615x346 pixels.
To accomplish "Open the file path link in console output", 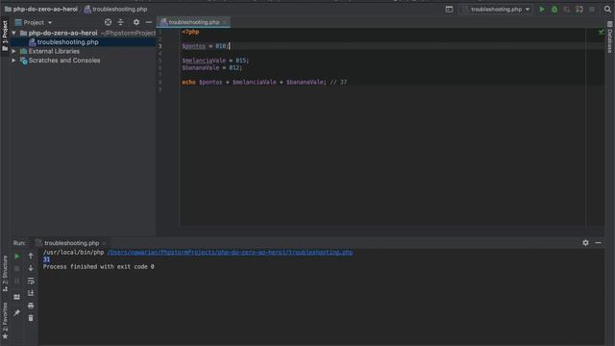I will click(x=230, y=252).
